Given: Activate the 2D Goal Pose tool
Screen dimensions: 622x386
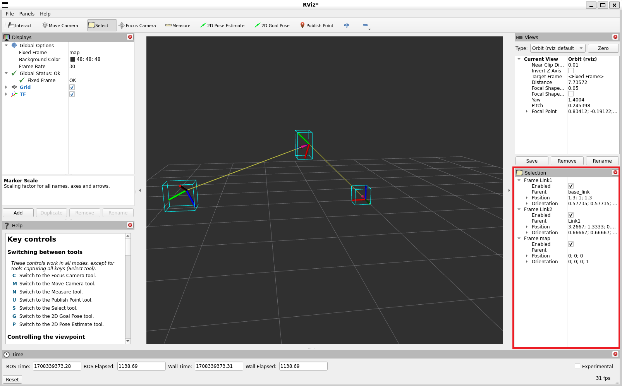Looking at the screenshot, I should tap(272, 26).
